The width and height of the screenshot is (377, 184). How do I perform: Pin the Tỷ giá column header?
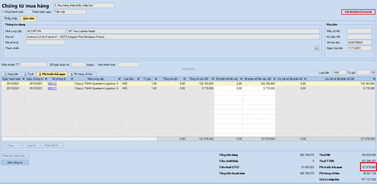click(x=156, y=79)
